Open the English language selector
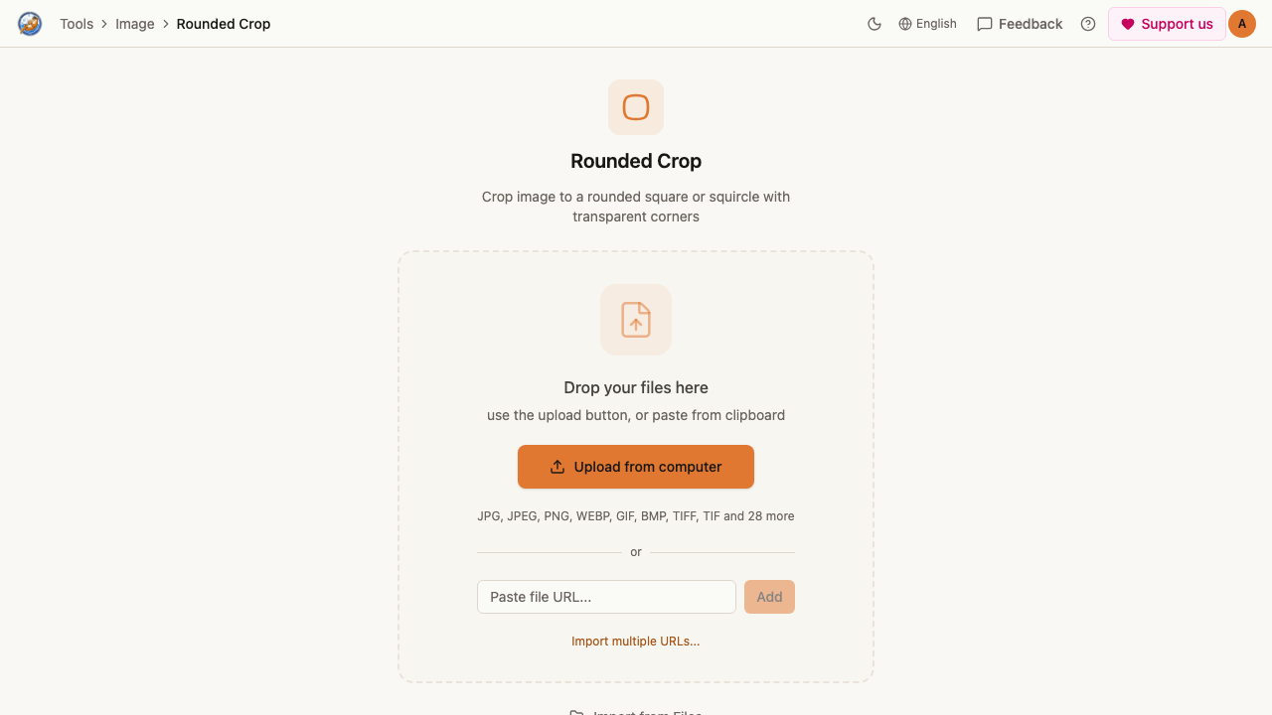 (927, 24)
